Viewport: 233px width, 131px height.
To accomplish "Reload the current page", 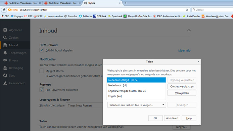I will (x=187, y=10).
